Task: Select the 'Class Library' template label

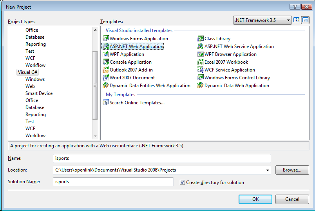Action: pos(217,38)
